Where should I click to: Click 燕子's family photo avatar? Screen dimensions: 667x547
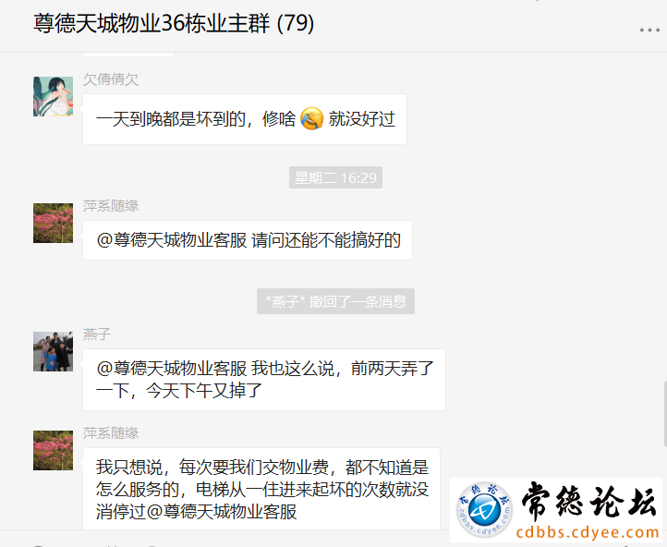(x=54, y=352)
